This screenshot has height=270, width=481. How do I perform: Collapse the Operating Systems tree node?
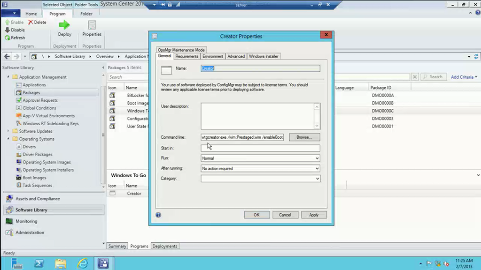[x=8, y=139]
